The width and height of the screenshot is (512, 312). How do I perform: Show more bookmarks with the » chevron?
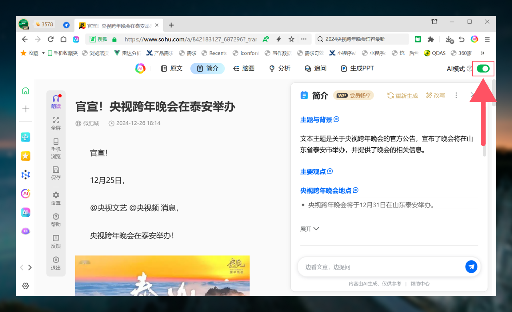point(482,53)
